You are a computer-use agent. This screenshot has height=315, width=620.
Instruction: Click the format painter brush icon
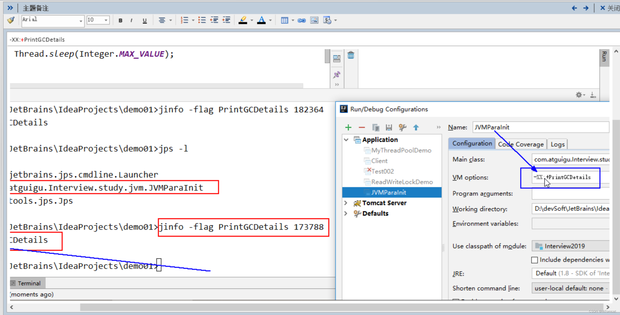point(11,20)
